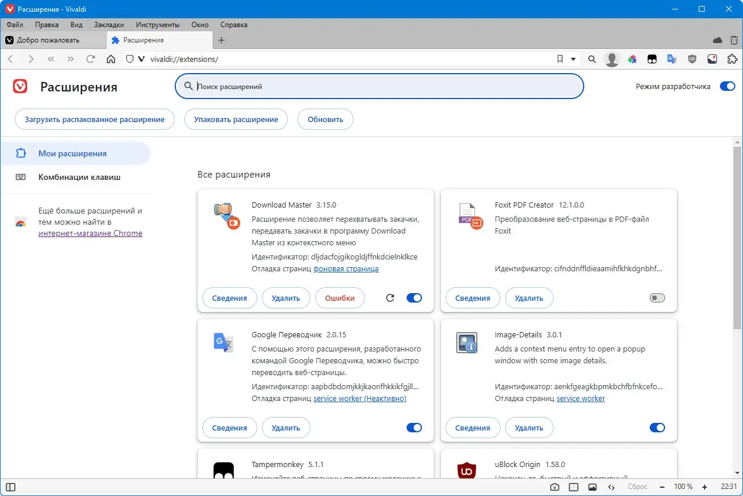Open a new tab with plus button
Screen dimensions: 743x496
221,40
